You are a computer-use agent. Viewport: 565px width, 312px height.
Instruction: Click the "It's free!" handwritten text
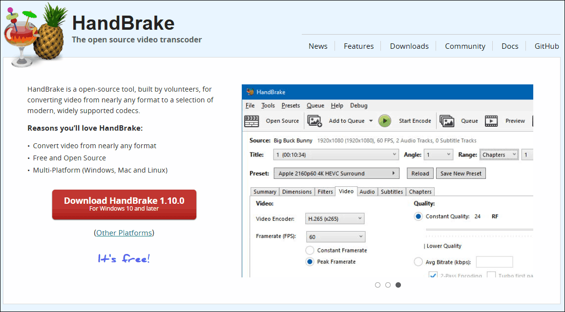click(124, 258)
